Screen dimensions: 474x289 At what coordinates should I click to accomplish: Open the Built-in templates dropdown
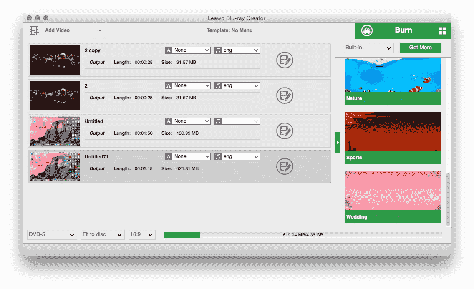[368, 48]
